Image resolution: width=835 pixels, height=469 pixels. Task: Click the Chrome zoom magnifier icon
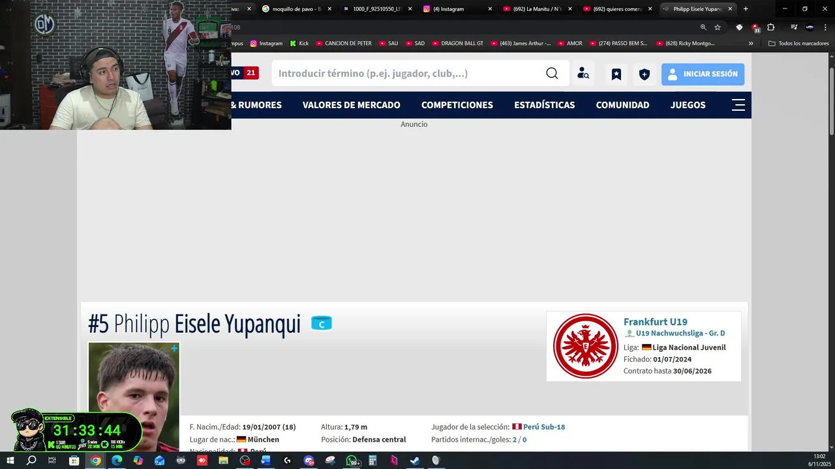703,27
